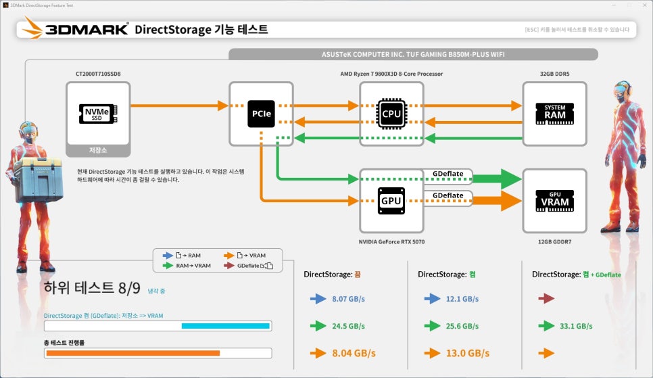Click the GPU chip icon
The width and height of the screenshot is (653, 378).
(391, 201)
